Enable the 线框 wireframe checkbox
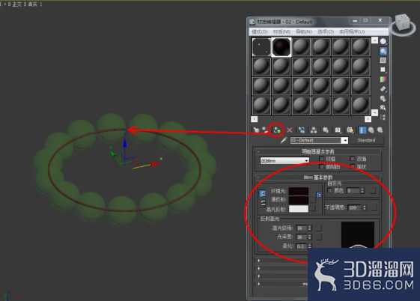Viewport: 420px width, 301px height. pyautogui.click(x=322, y=159)
